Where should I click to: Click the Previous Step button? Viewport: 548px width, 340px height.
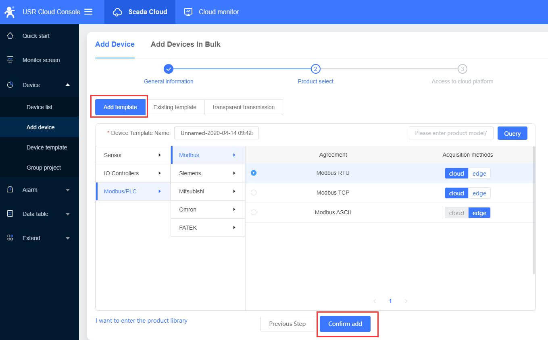[287, 324]
